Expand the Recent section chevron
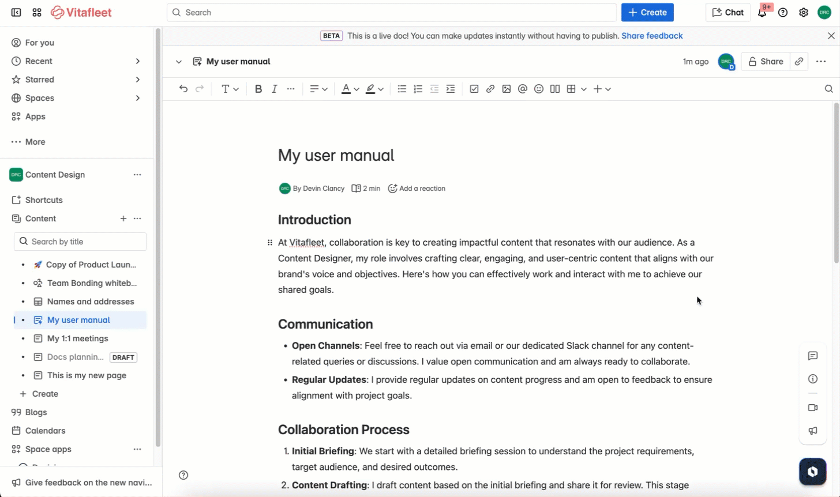The height and width of the screenshot is (497, 840). 138,61
